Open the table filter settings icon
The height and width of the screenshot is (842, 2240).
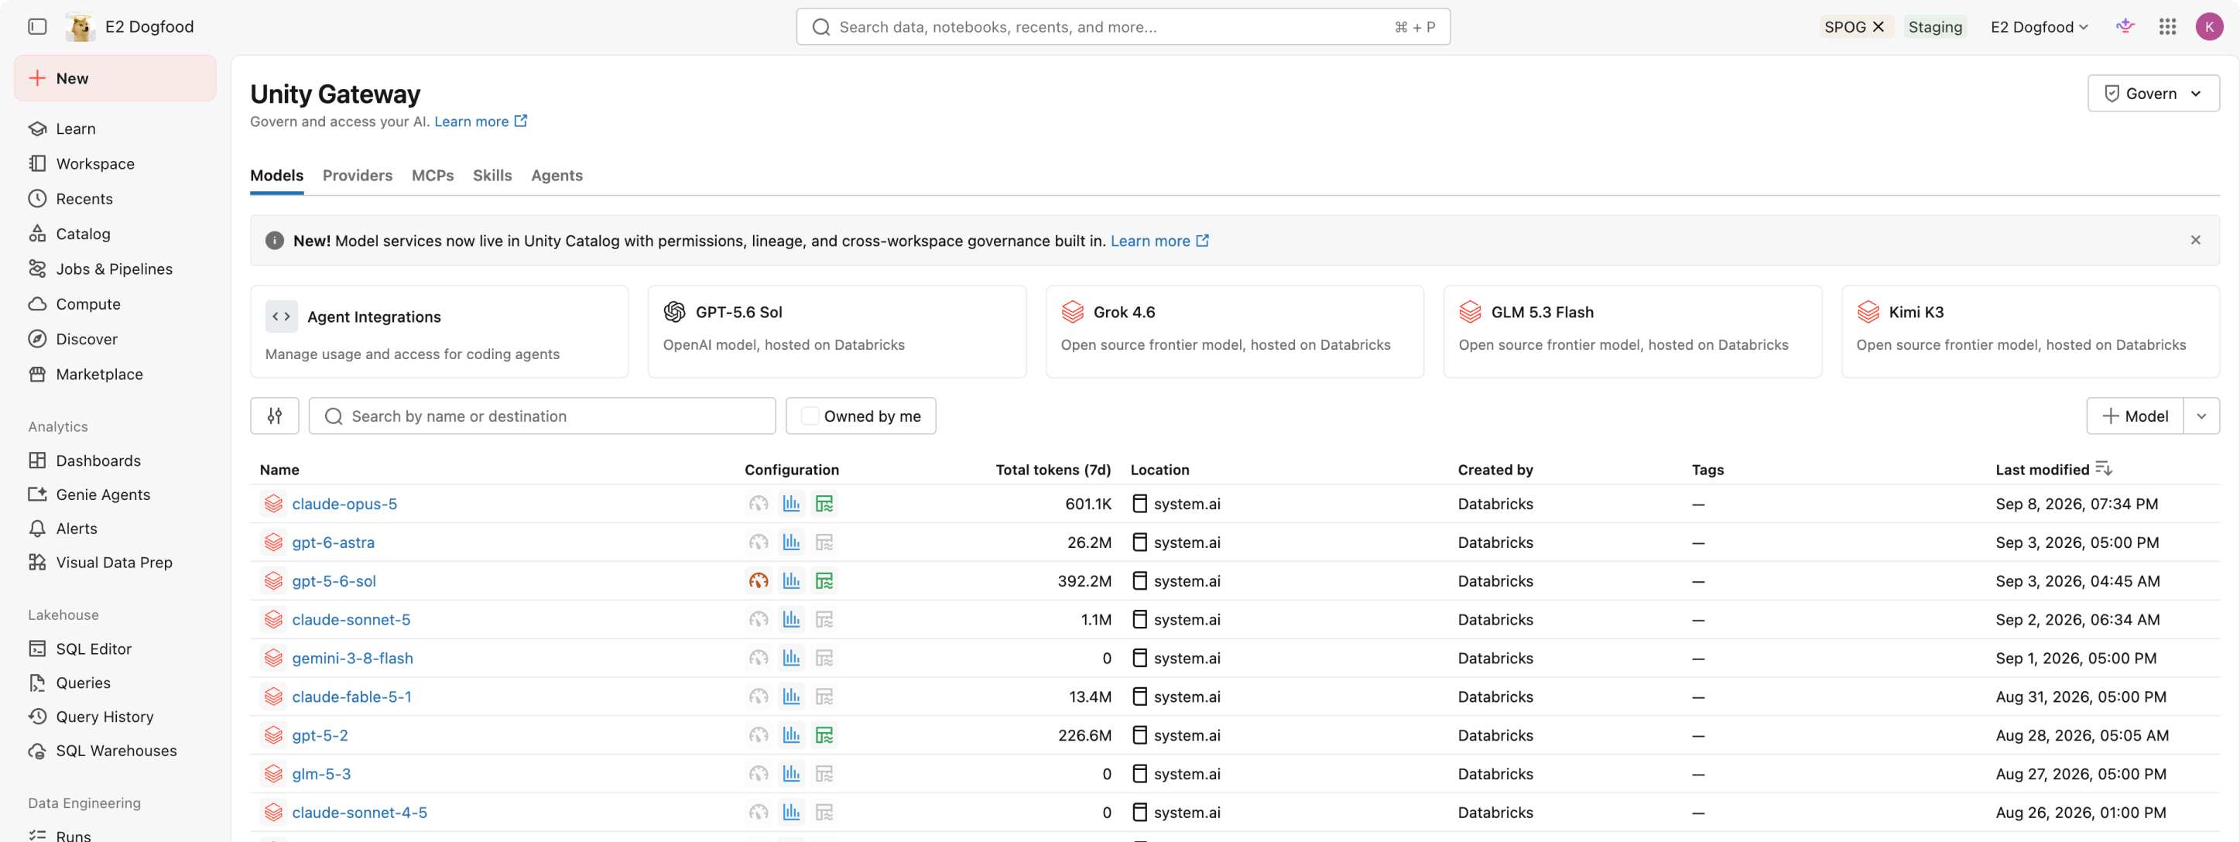click(275, 416)
